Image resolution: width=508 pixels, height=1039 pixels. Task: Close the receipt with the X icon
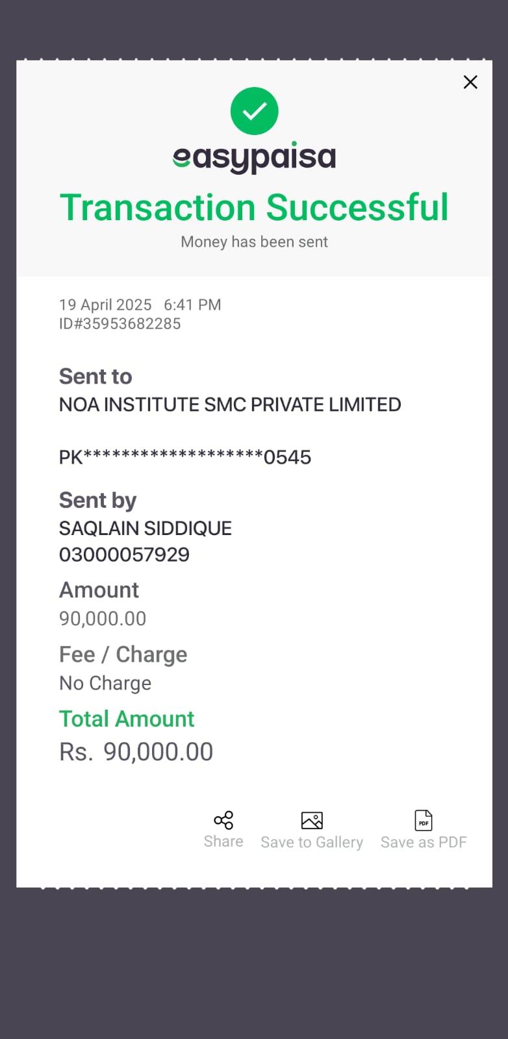point(470,82)
